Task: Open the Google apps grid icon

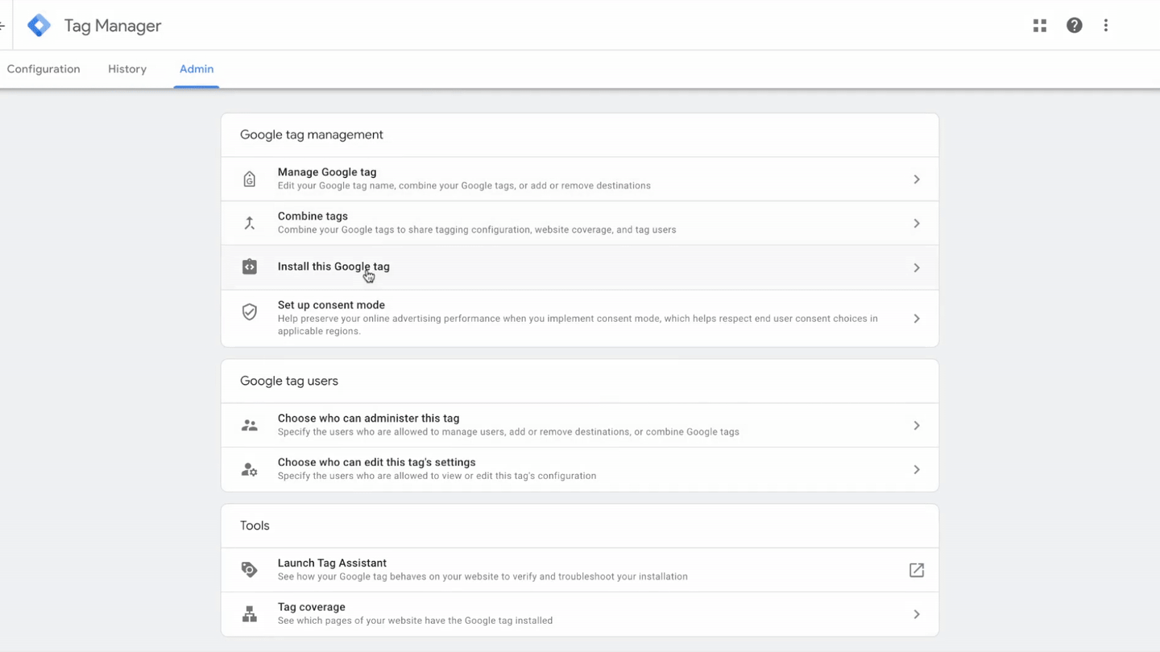Action: pos(1040,26)
